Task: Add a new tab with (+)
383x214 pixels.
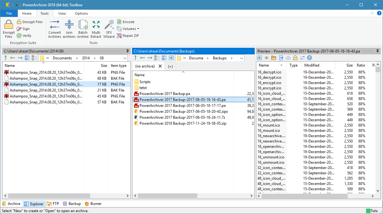Action: [x=170, y=66]
